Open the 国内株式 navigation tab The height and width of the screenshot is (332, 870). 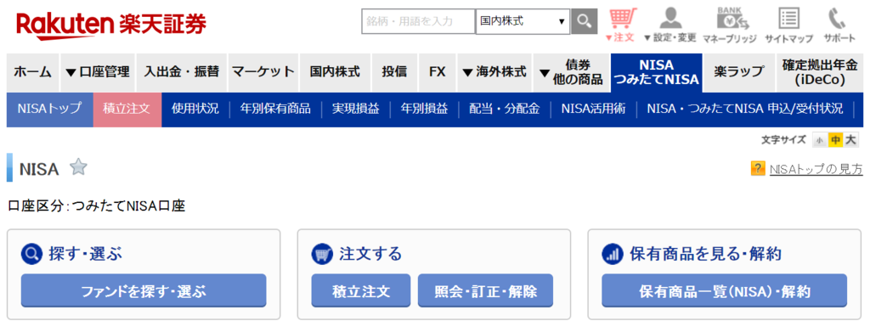tap(335, 72)
